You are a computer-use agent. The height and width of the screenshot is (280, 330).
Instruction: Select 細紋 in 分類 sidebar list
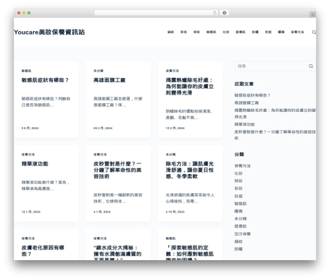click(238, 242)
